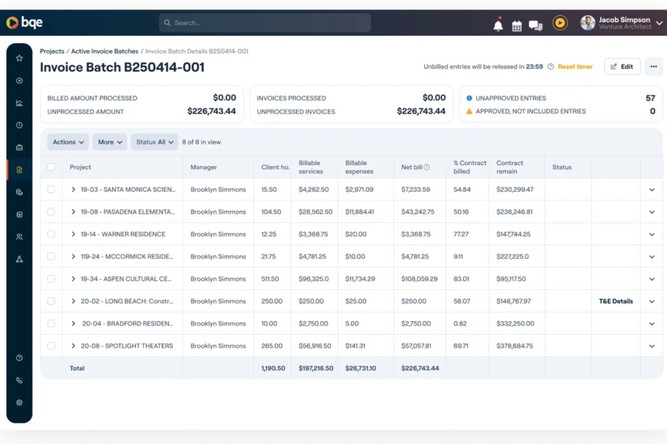Check the checkbox for 19-14 - WARNER RESIDENCE
This screenshot has width=667, height=444.
[51, 234]
